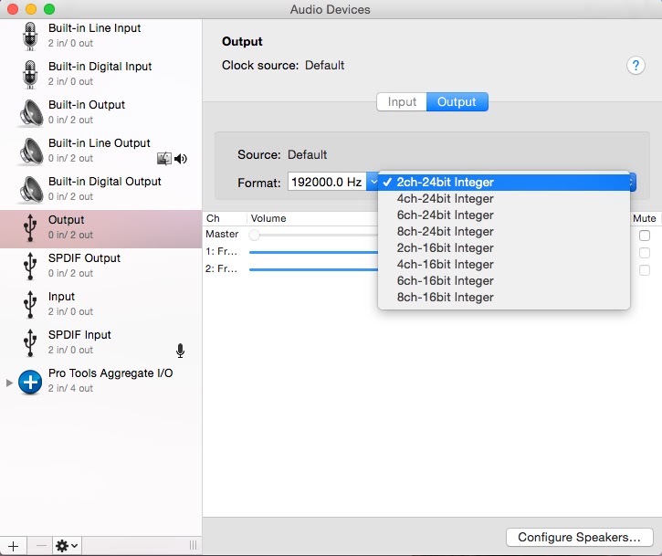Click the Source Default value
Viewport: 662px width, 556px height.
click(x=308, y=155)
